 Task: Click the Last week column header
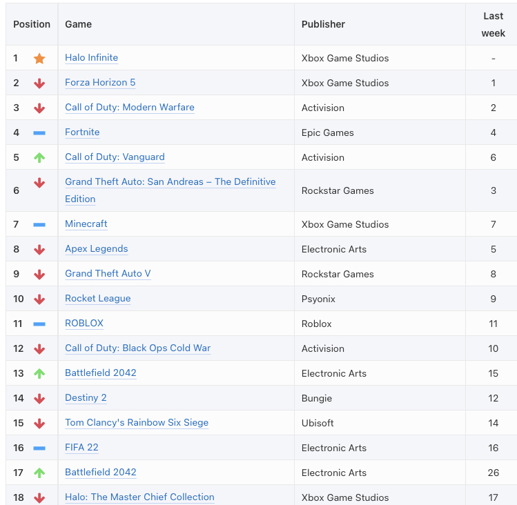pos(493,24)
